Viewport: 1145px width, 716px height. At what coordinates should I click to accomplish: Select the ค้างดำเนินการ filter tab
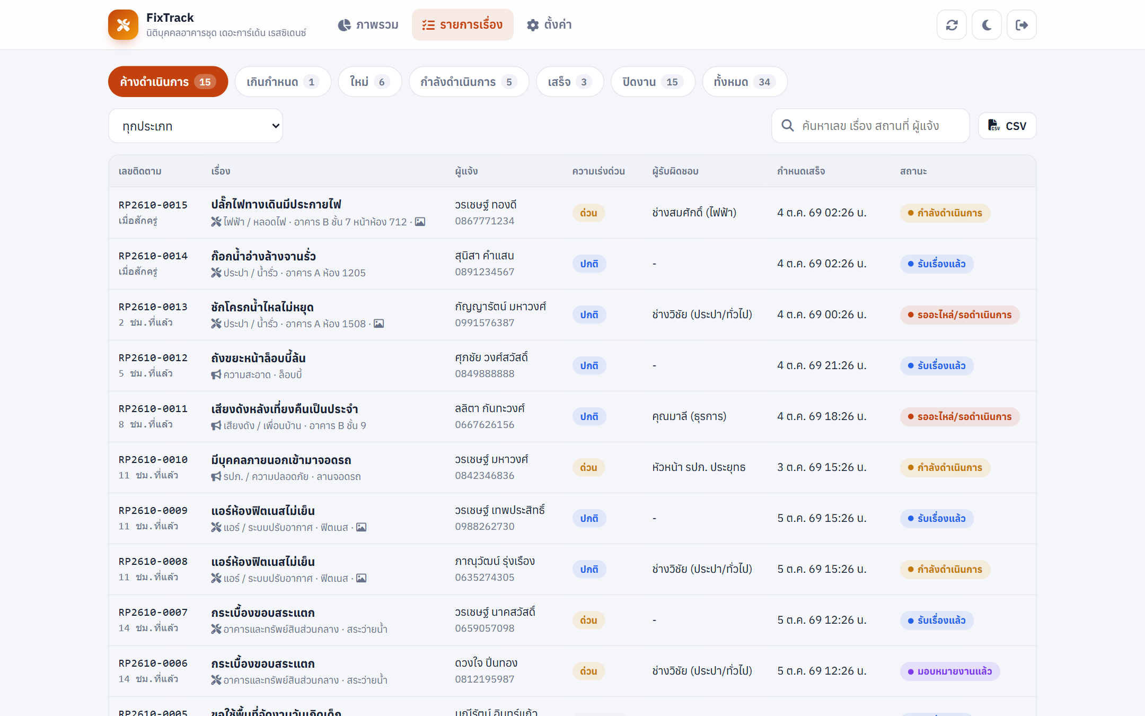[x=168, y=82]
